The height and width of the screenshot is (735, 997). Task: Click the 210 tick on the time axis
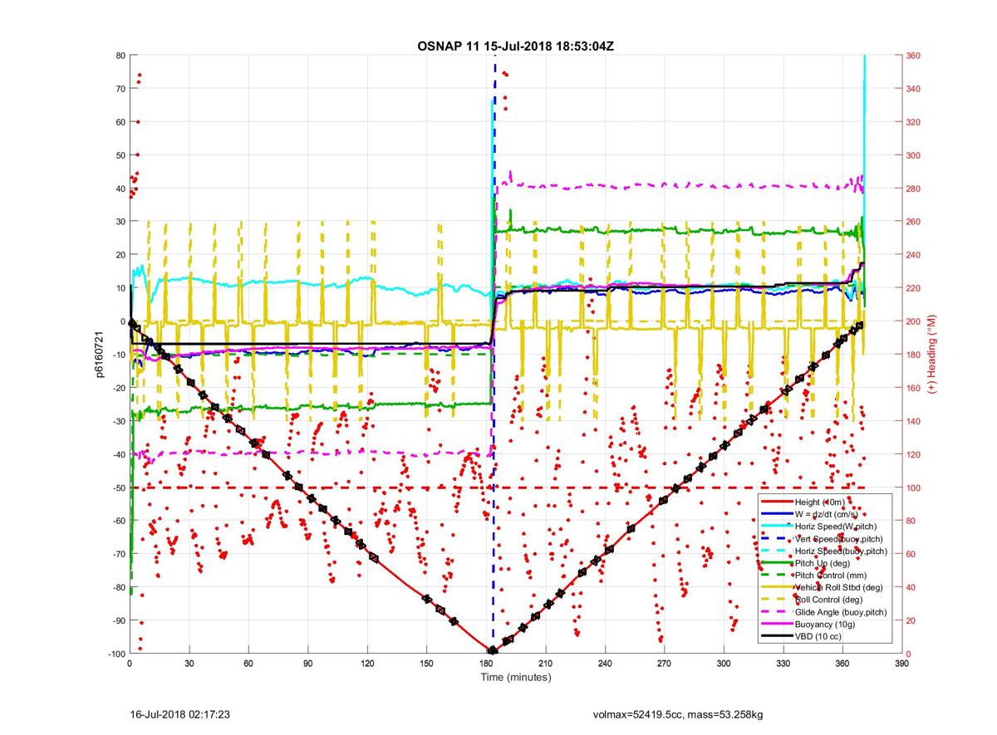545,664
